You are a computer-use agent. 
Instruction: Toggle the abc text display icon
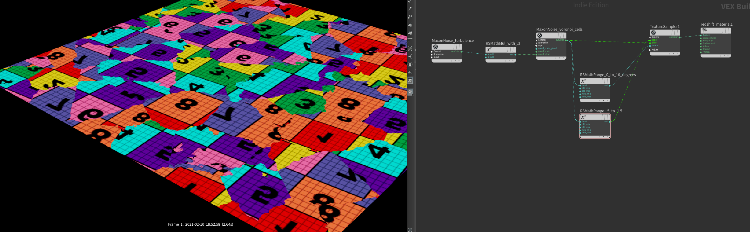410,72
